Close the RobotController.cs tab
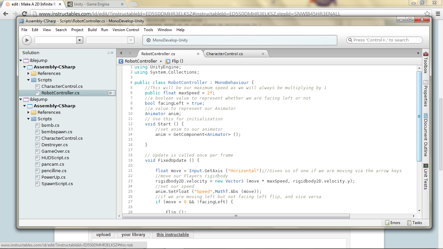This screenshot has height=249, width=443. point(198,53)
